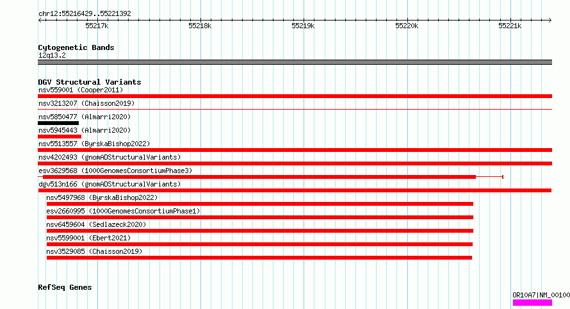Click the 55219k ruler tick label
570x309 pixels.
[303, 26]
